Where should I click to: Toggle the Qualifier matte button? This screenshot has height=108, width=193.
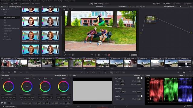pos(138,96)
